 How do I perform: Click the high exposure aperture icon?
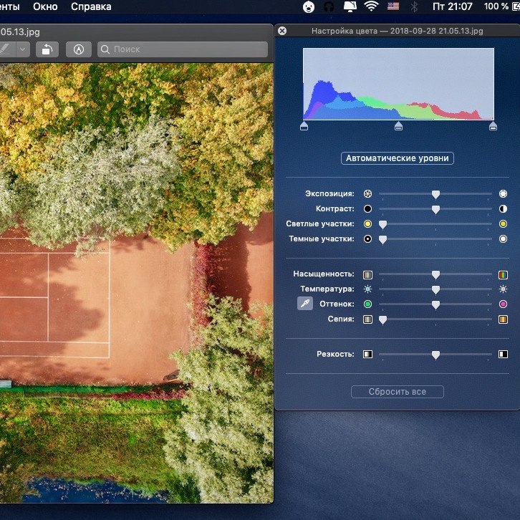tap(503, 193)
